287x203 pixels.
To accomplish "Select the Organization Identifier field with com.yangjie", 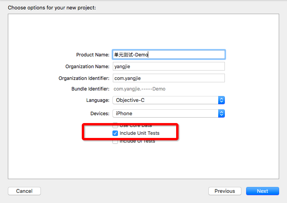I will [168, 78].
